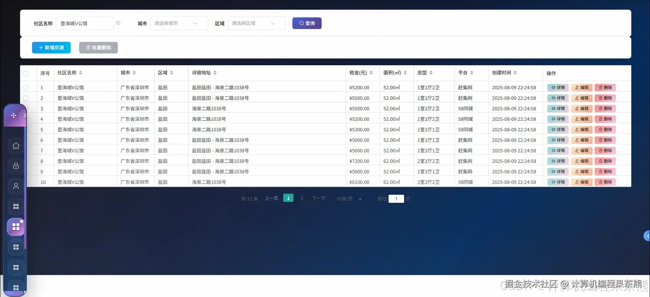Check the checkbox for row 2
The image size is (650, 297).
(x=26, y=98)
